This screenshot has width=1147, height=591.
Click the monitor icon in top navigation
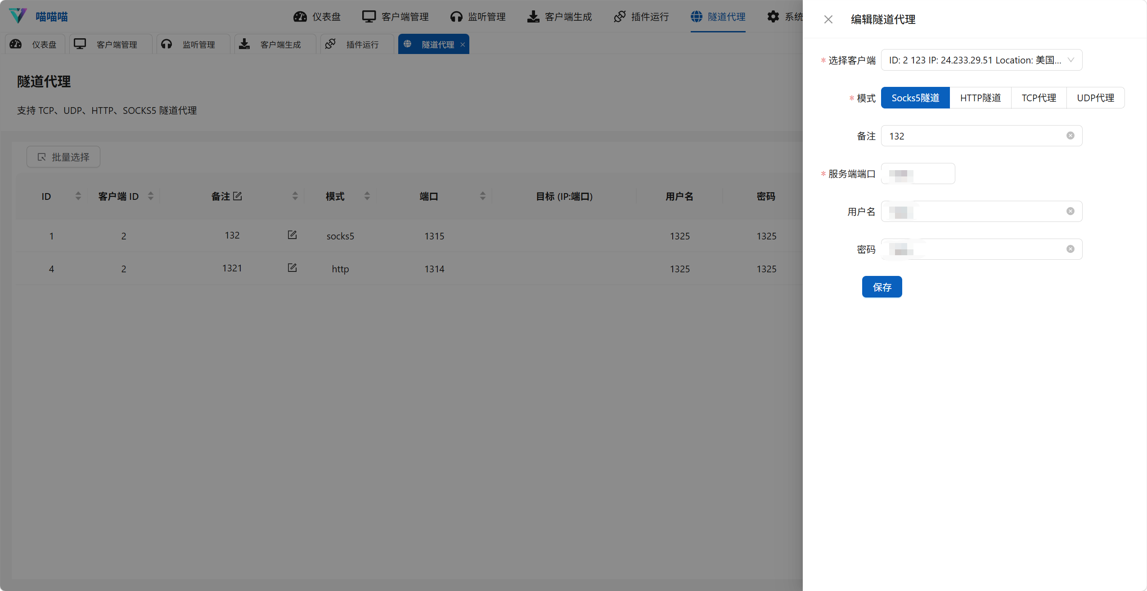pyautogui.click(x=369, y=17)
